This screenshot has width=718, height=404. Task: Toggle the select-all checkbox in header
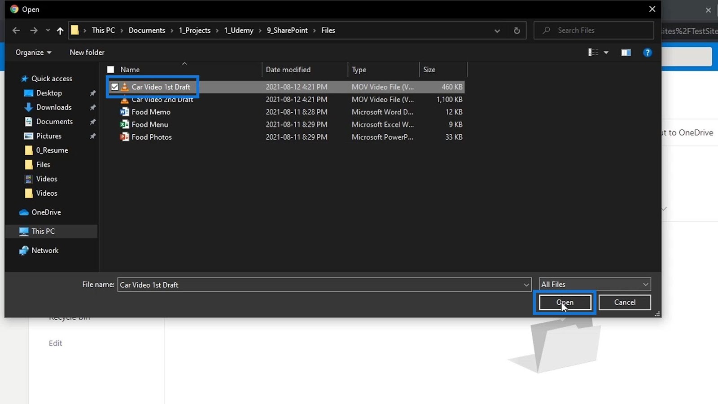pyautogui.click(x=111, y=70)
